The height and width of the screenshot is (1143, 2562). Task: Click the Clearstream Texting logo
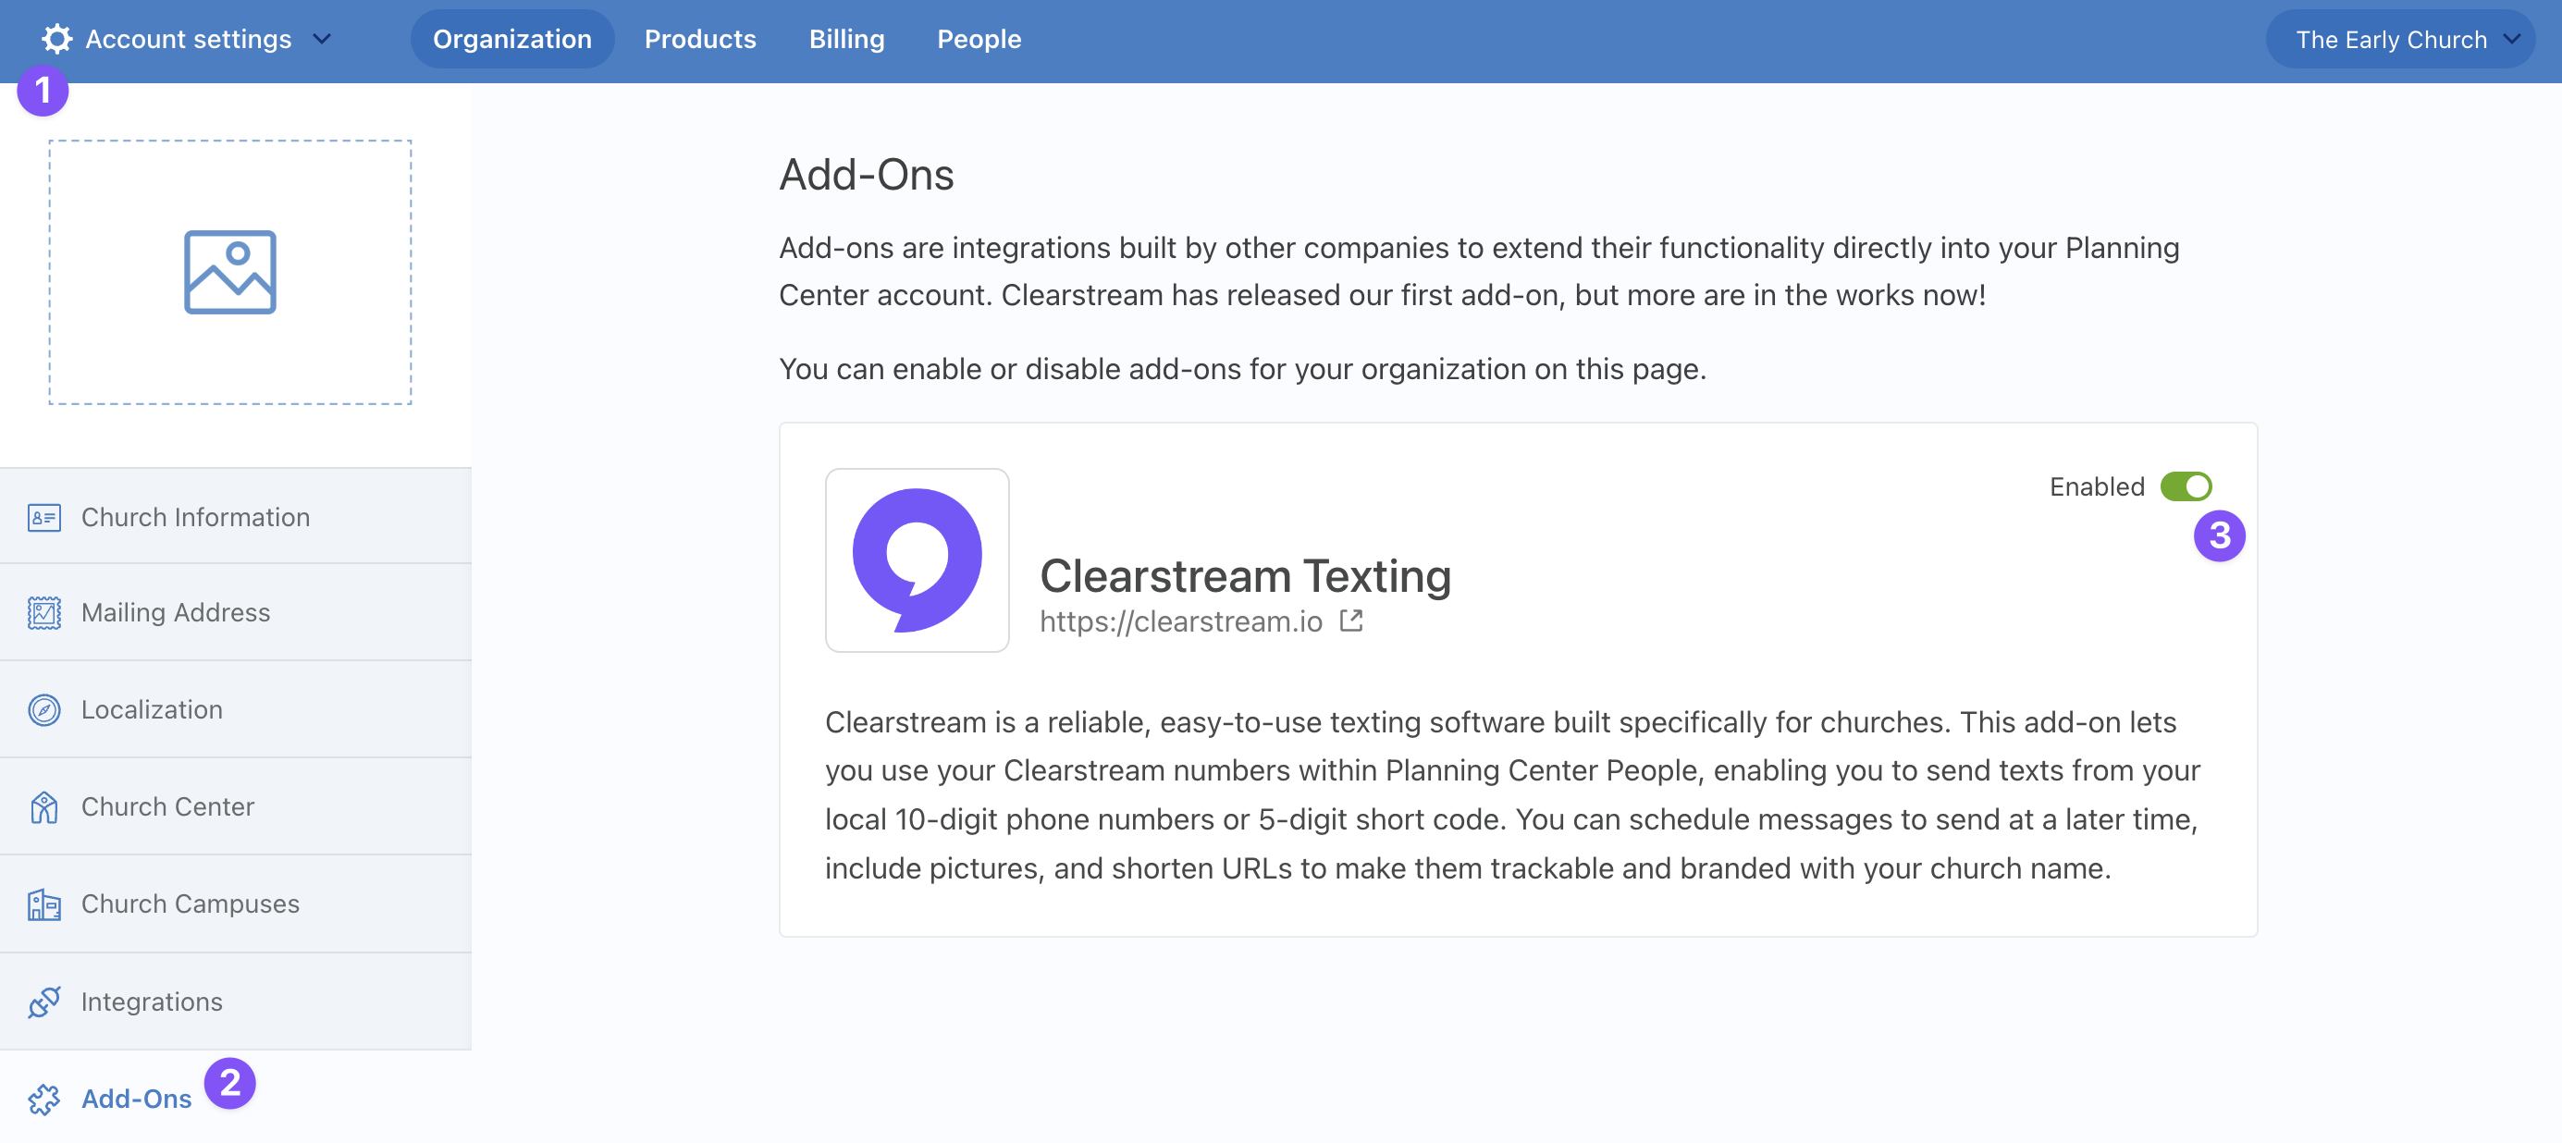point(917,560)
